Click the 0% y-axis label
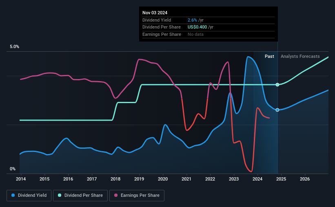The image size is (335, 207). (13, 169)
